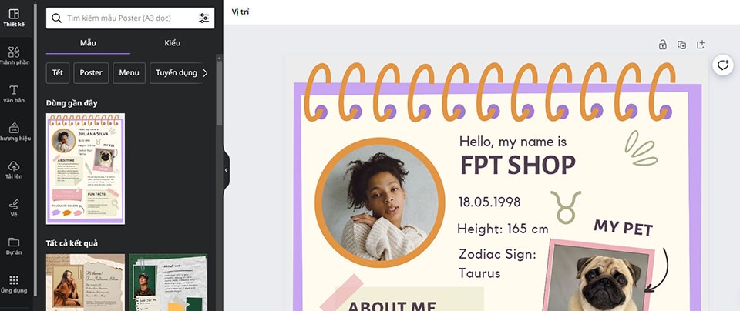740x311 pixels.
Task: Switch to the Kiểu tab
Action: click(x=172, y=43)
